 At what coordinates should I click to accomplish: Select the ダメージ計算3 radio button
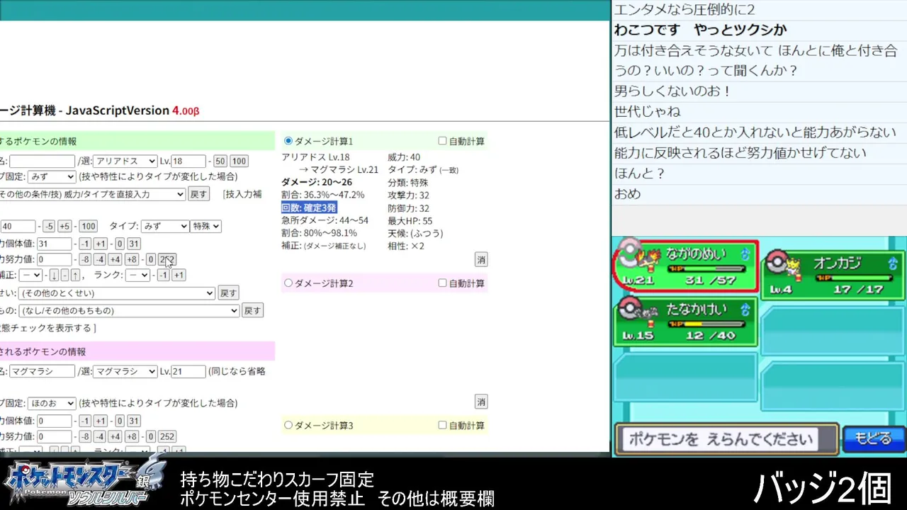(288, 426)
